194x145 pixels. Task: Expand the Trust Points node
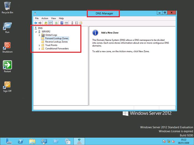tap(39, 45)
